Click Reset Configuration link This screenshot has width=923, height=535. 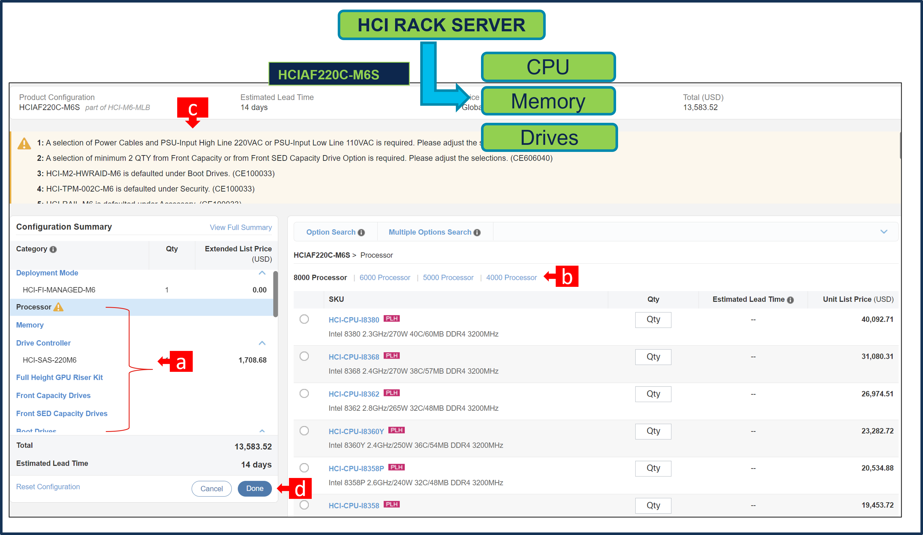coord(48,487)
